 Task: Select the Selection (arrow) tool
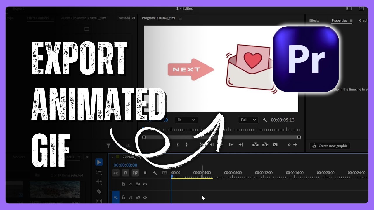[99, 162]
